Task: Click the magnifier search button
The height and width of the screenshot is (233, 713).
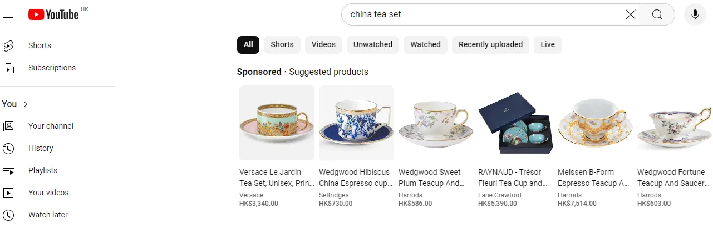Action: click(x=657, y=14)
